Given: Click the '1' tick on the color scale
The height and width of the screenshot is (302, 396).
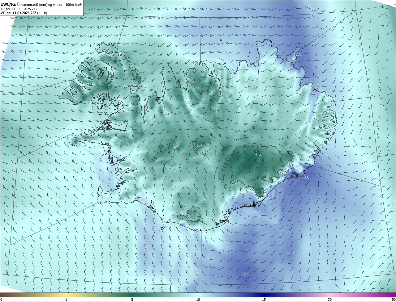Looking at the screenshot, I should [x=66, y=300].
